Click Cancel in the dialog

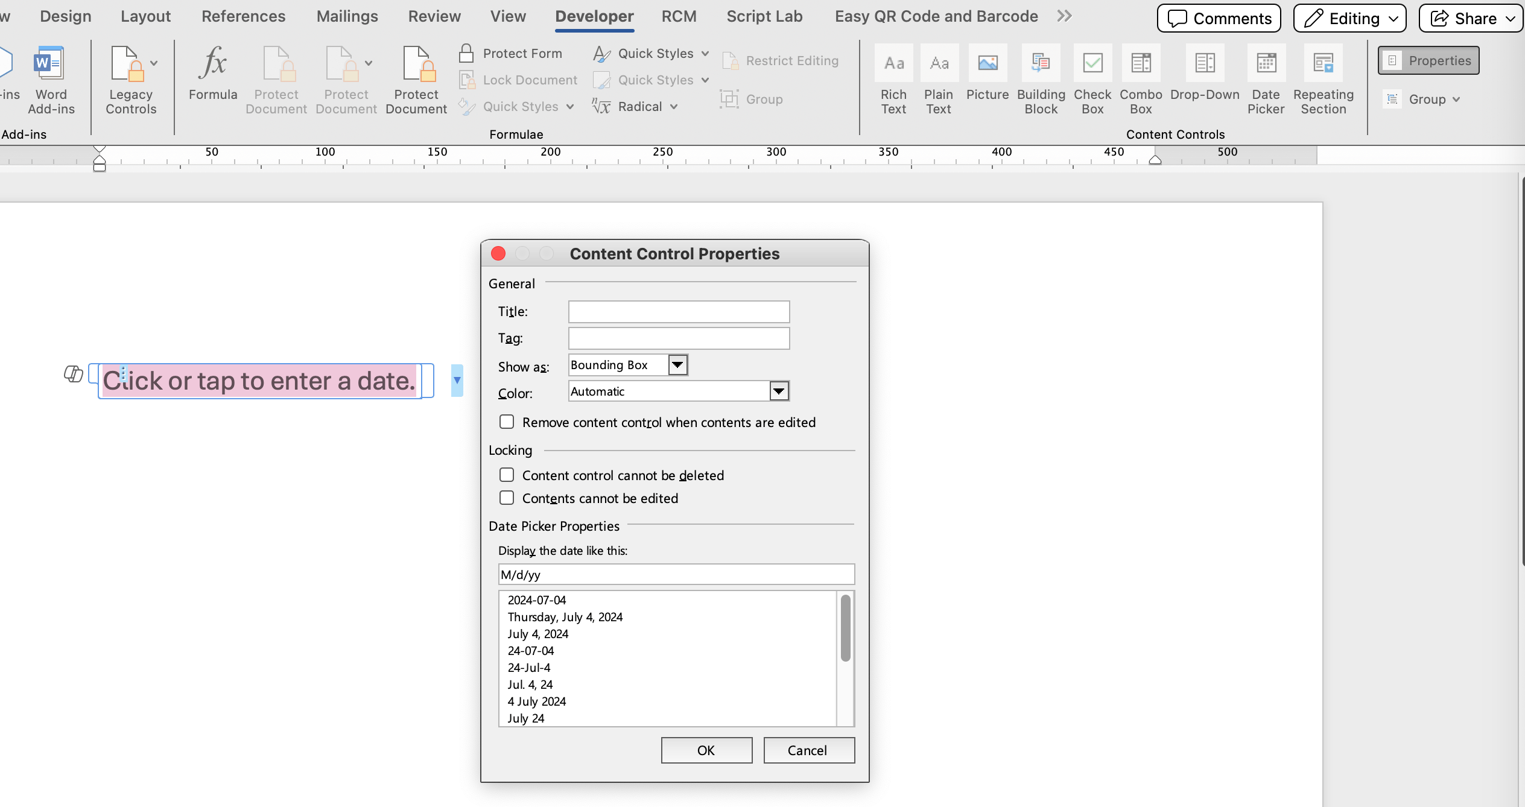(808, 750)
